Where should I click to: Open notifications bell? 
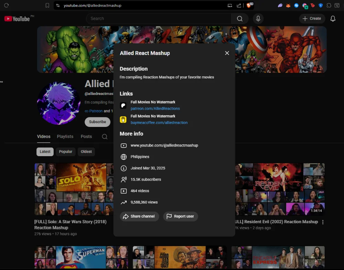(333, 19)
